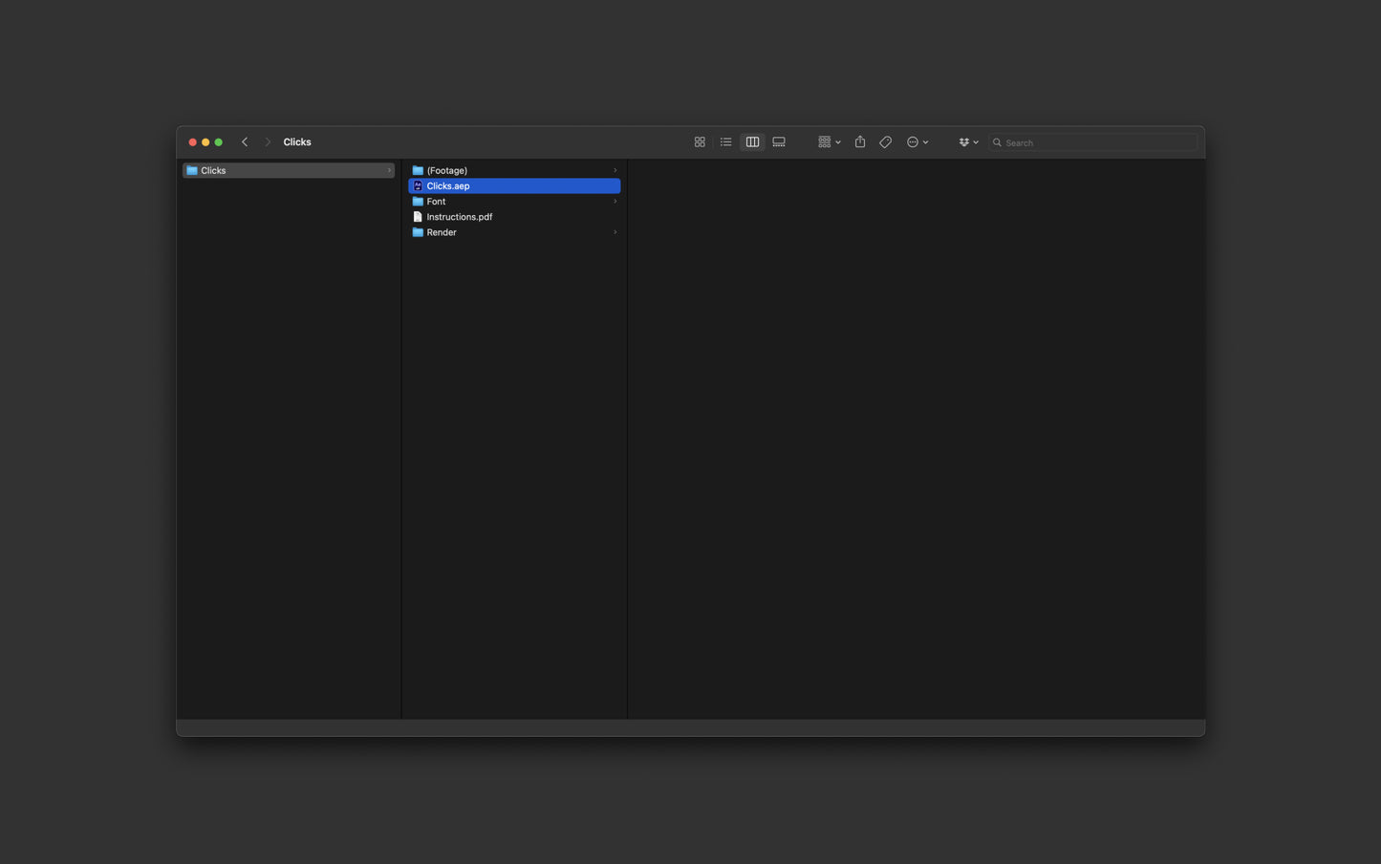Open the Font folder

pyautogui.click(x=514, y=201)
